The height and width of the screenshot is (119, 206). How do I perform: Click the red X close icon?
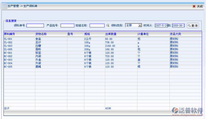[x=194, y=6]
